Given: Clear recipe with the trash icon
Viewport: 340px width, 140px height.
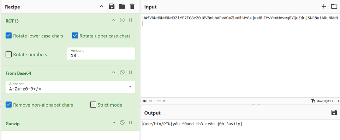Looking at the screenshot, I should click(x=132, y=6).
